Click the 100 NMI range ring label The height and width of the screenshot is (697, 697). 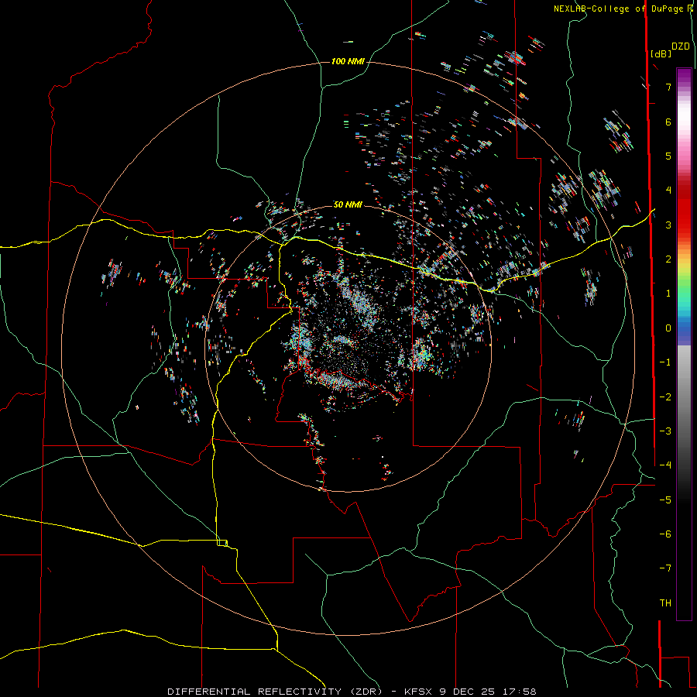[x=348, y=61]
